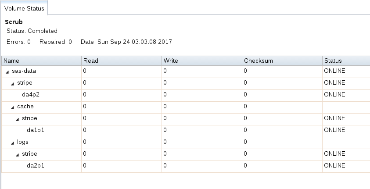Collapse the sas-data pool tree node
This screenshot has height=189, width=370.
pos(7,72)
